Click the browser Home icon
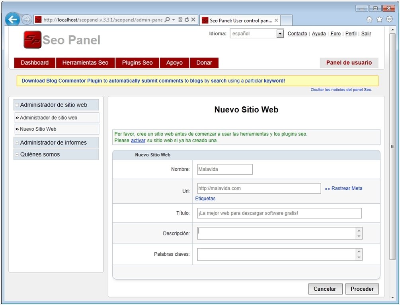Image resolution: width=400 pixels, height=305 pixels. click(369, 19)
